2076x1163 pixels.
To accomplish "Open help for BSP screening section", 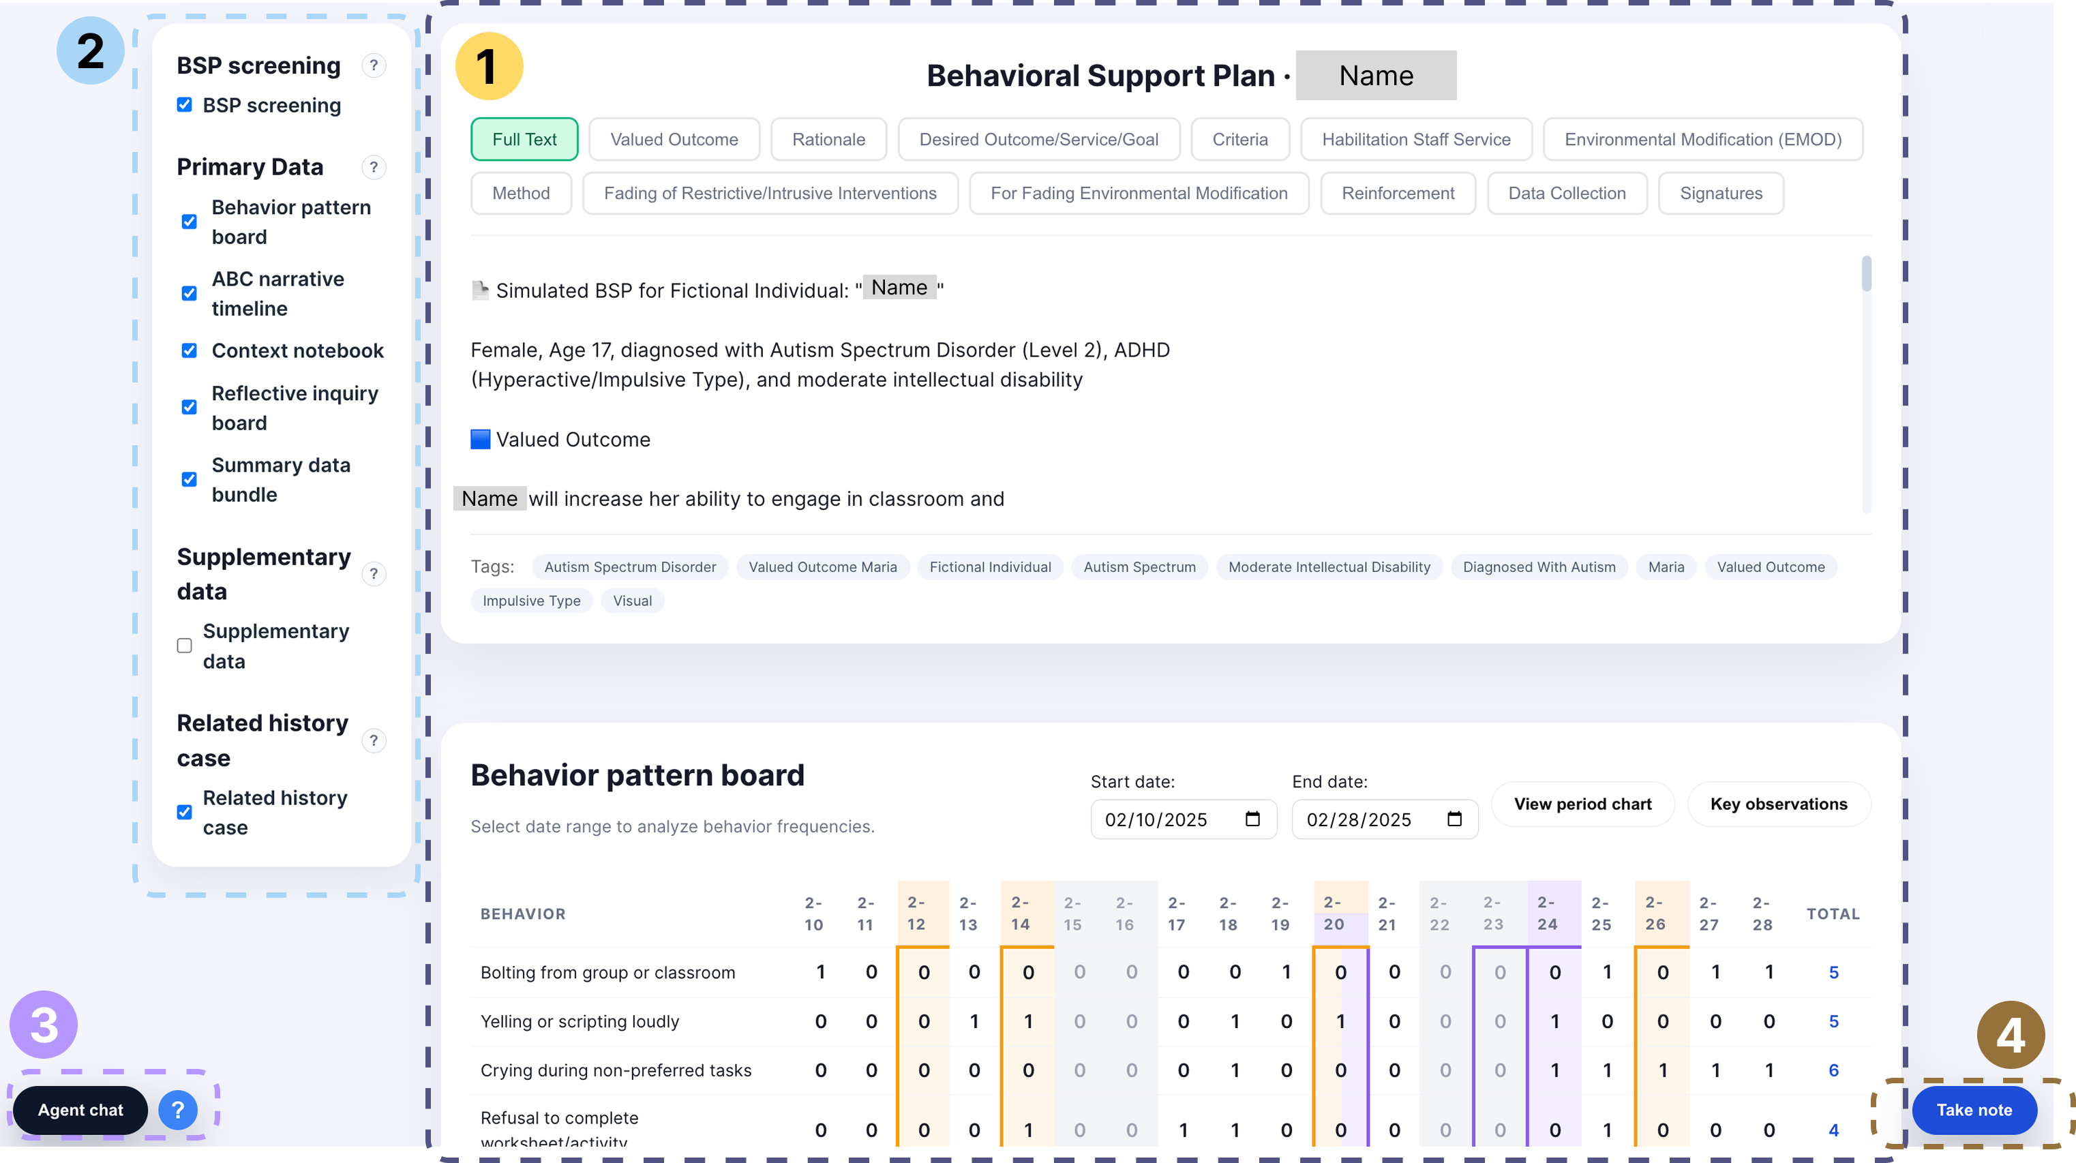I will tap(374, 65).
